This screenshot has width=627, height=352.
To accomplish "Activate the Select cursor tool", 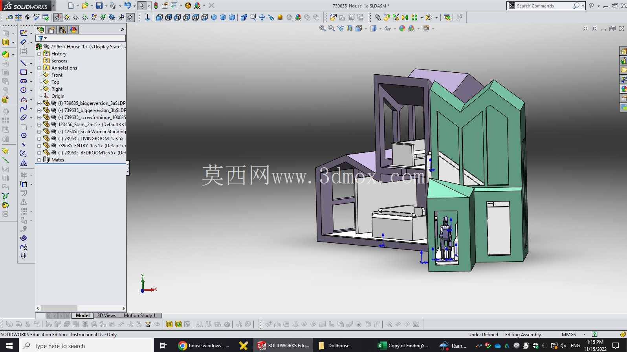I will [141, 5].
